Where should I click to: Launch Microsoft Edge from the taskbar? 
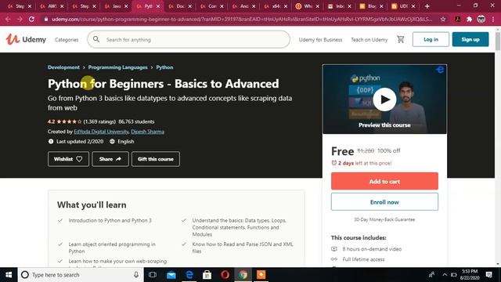click(189, 275)
